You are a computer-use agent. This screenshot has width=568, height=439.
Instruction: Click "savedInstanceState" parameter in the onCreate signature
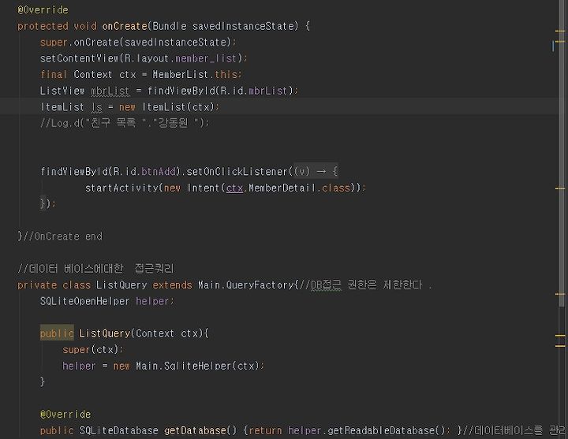243,27
